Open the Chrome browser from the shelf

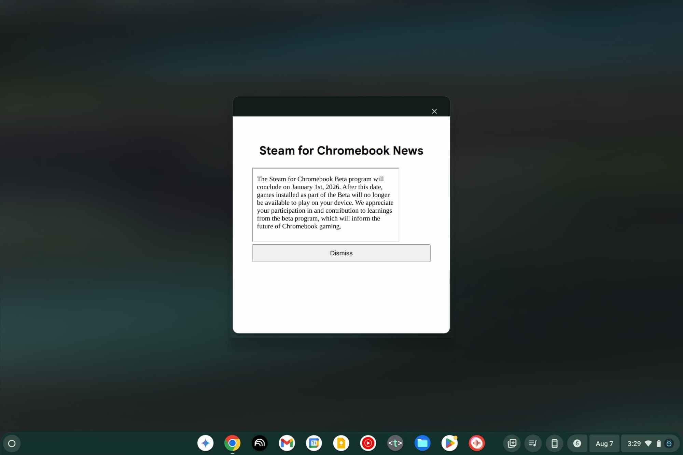click(x=232, y=443)
